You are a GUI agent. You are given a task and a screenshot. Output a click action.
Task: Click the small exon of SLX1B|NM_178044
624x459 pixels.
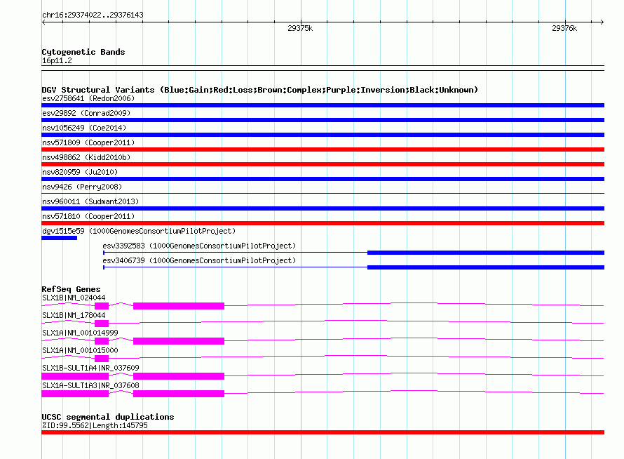click(102, 324)
